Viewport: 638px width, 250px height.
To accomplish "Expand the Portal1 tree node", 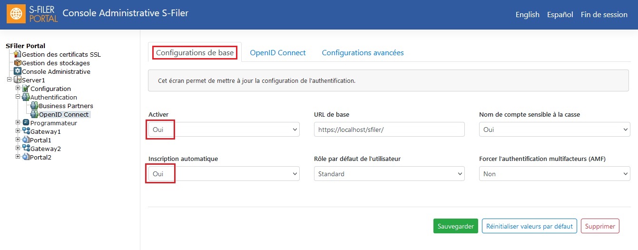I will (18, 140).
